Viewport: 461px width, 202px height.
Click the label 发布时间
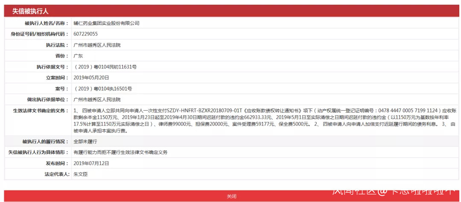[x=57, y=163]
